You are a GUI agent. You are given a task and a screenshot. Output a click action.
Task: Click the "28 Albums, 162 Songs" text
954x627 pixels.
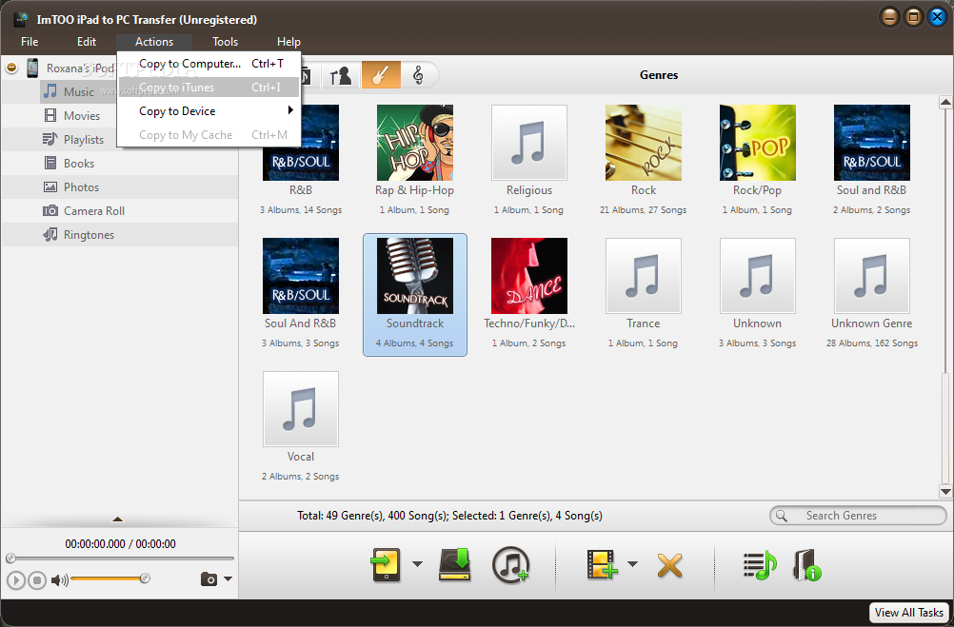click(872, 343)
